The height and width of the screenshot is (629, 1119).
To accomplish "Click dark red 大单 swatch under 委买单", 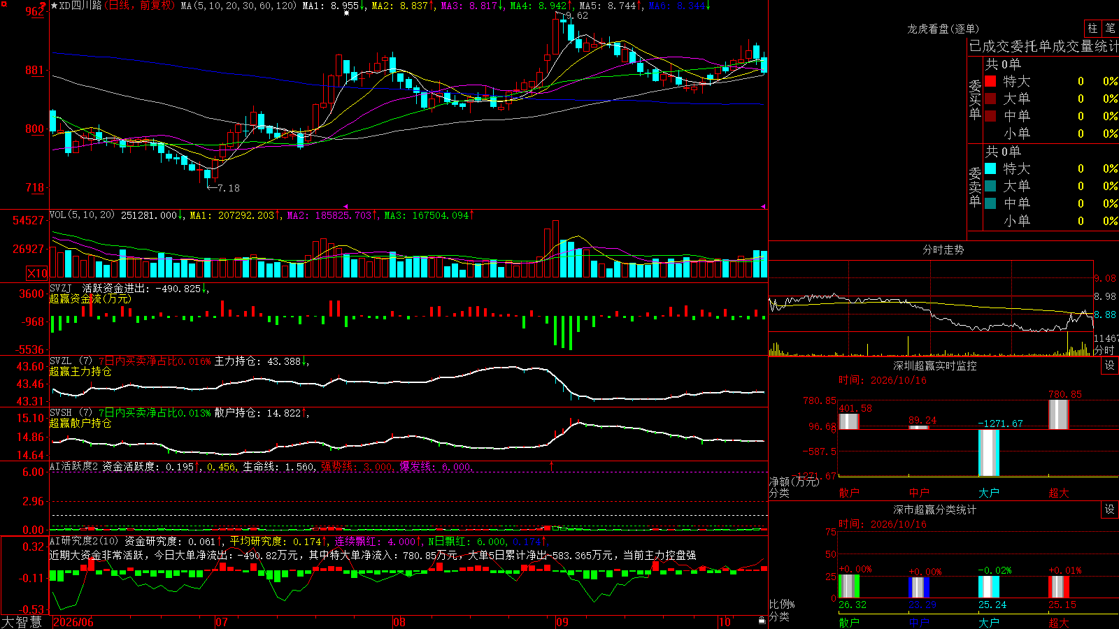I will coord(990,99).
